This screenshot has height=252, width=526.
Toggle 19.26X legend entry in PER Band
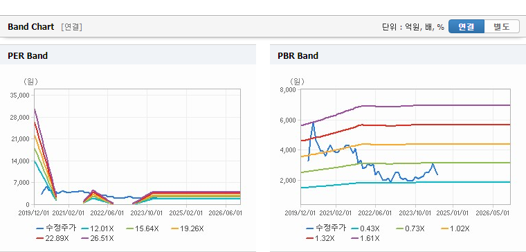pyautogui.click(x=187, y=229)
